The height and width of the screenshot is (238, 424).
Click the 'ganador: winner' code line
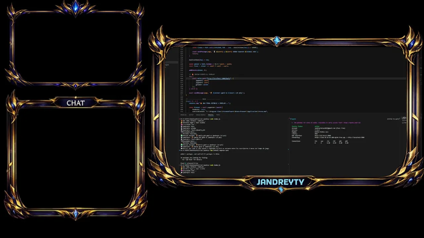pos(202,85)
